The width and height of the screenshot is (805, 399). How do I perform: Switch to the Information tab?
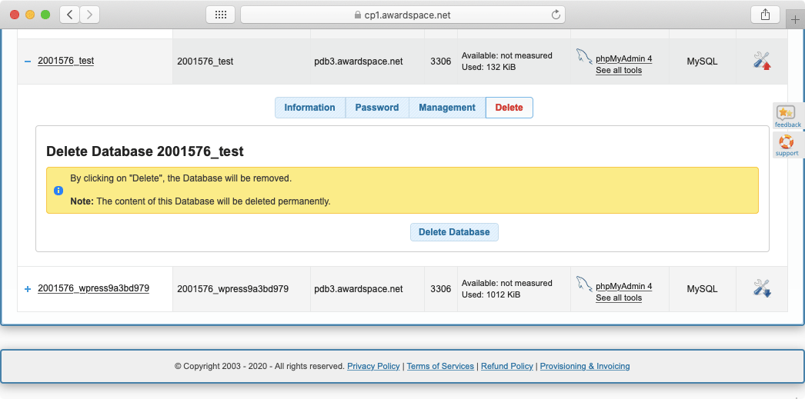tap(309, 108)
